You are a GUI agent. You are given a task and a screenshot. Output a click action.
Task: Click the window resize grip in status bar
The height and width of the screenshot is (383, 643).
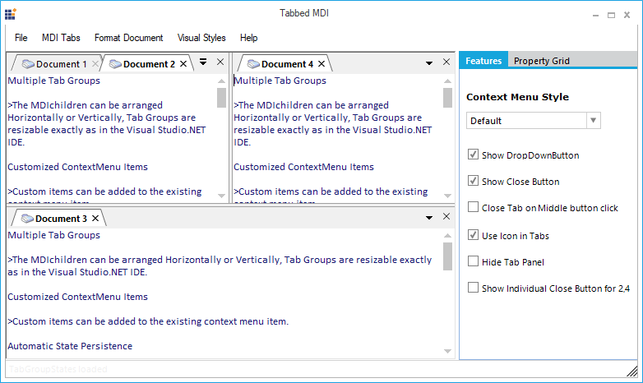[x=632, y=371]
